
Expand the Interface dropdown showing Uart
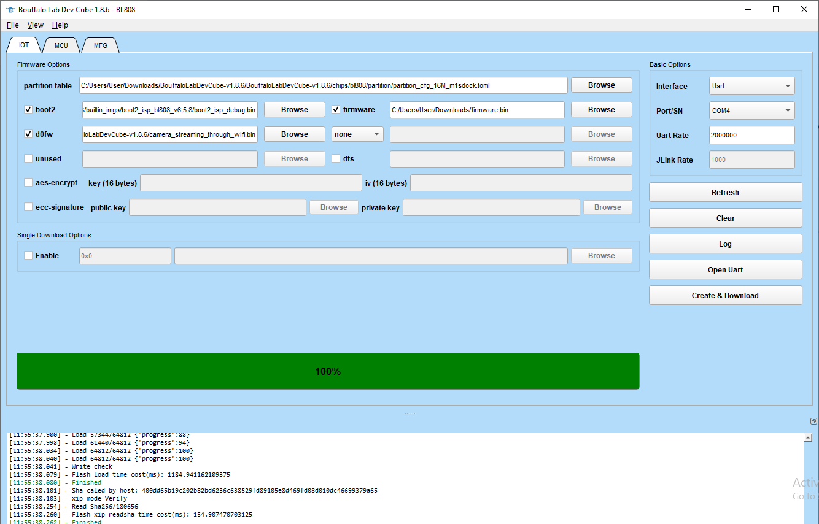pos(752,87)
